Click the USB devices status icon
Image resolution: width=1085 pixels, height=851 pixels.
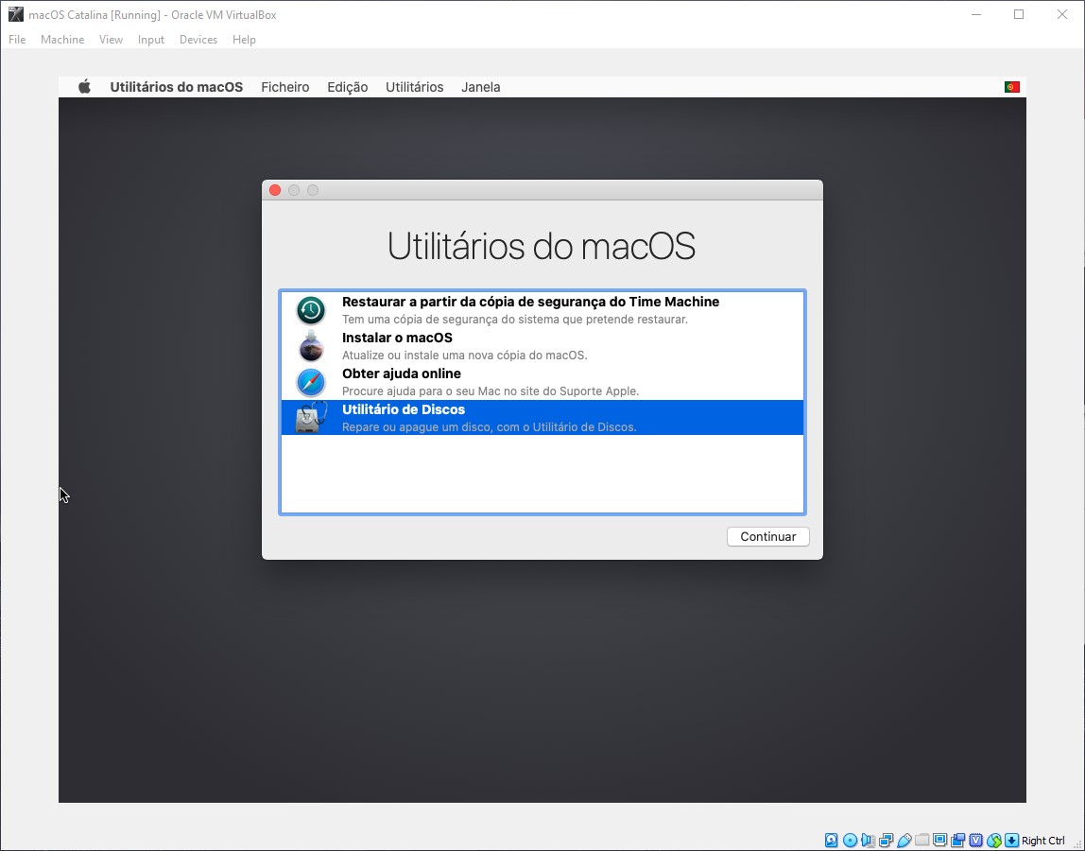point(904,841)
